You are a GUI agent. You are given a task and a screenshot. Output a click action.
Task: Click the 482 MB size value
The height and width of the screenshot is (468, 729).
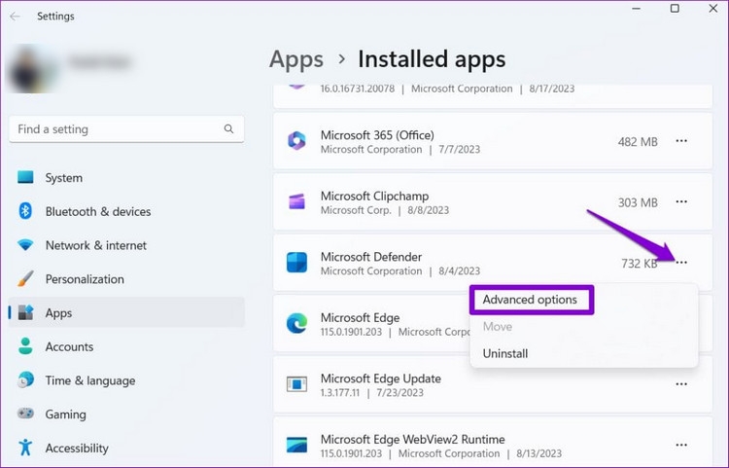point(638,142)
